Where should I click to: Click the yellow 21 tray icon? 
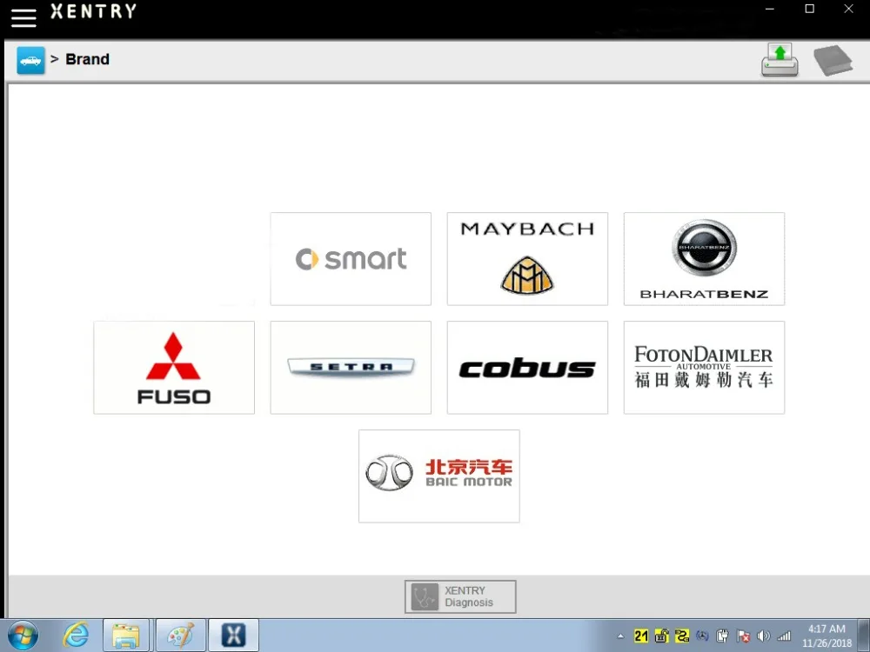coord(641,636)
